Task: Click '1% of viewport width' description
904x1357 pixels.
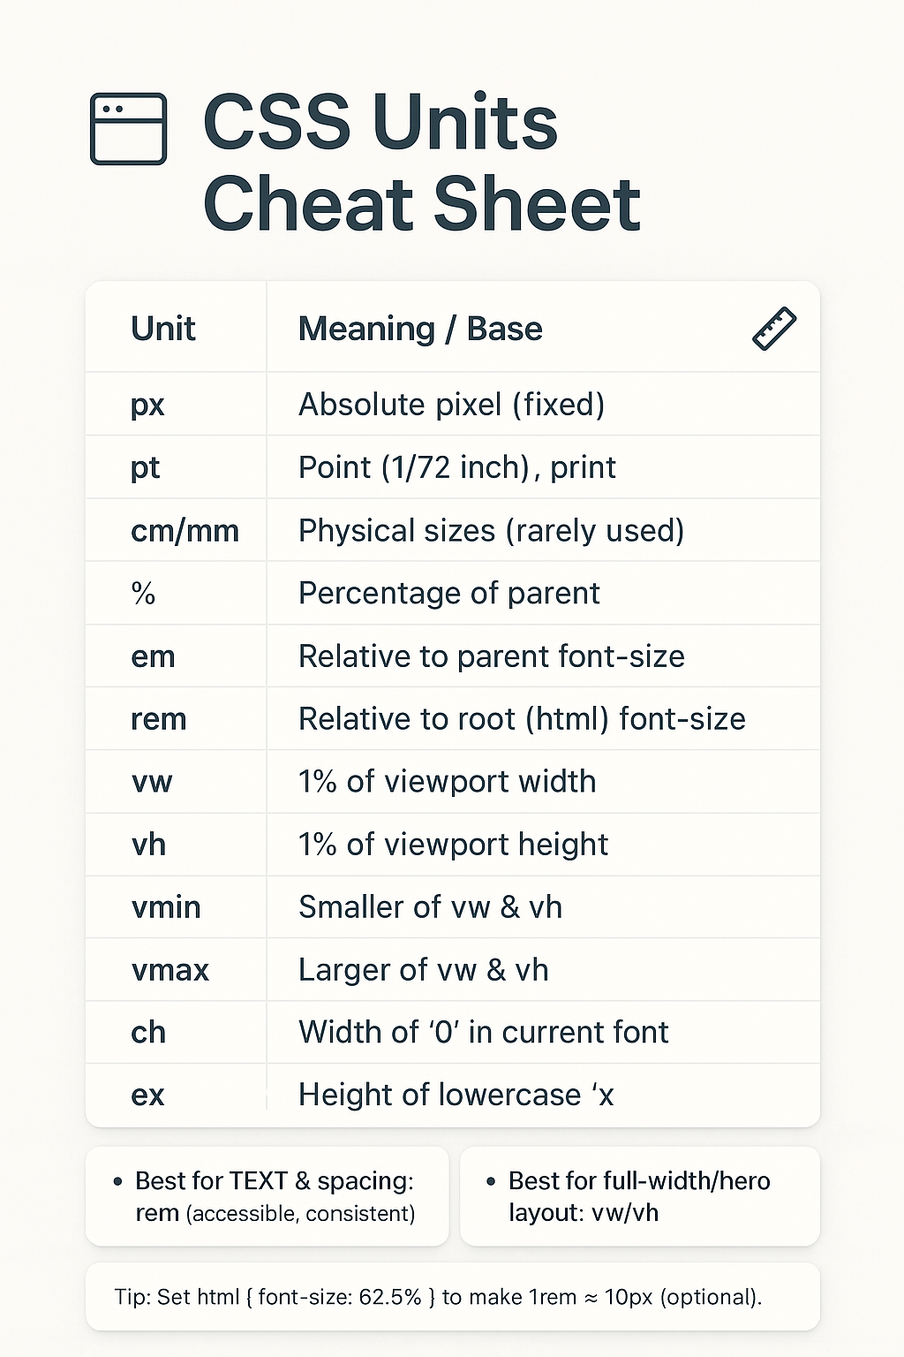Action: (447, 782)
